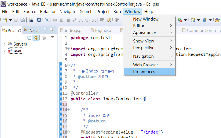The image size is (221, 138).
Task: Expand the Show View submenu
Action: pos(149,41)
